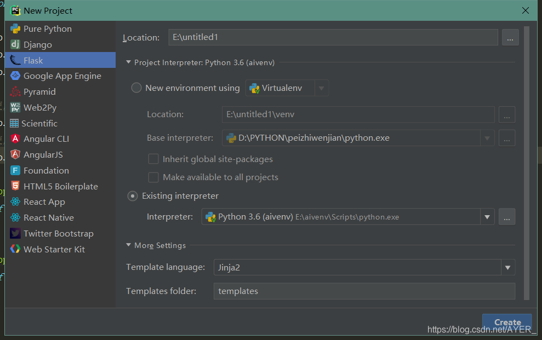Screen dimensions: 542x340
Task: Click the PyCharm logo in title bar
Action: click(15, 10)
